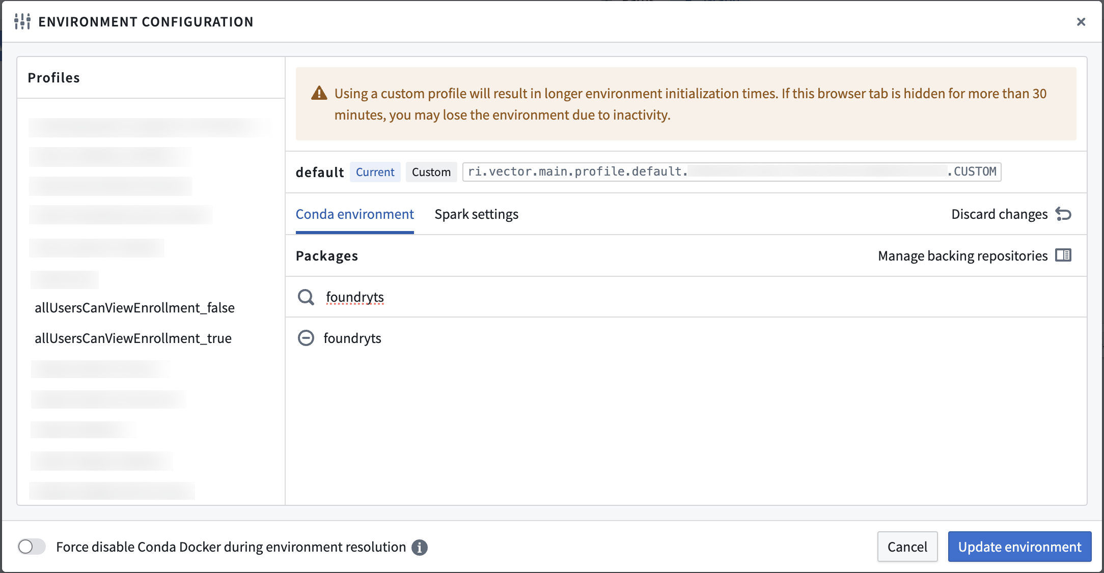Click Discard changes
1104x573 pixels.
[1000, 214]
